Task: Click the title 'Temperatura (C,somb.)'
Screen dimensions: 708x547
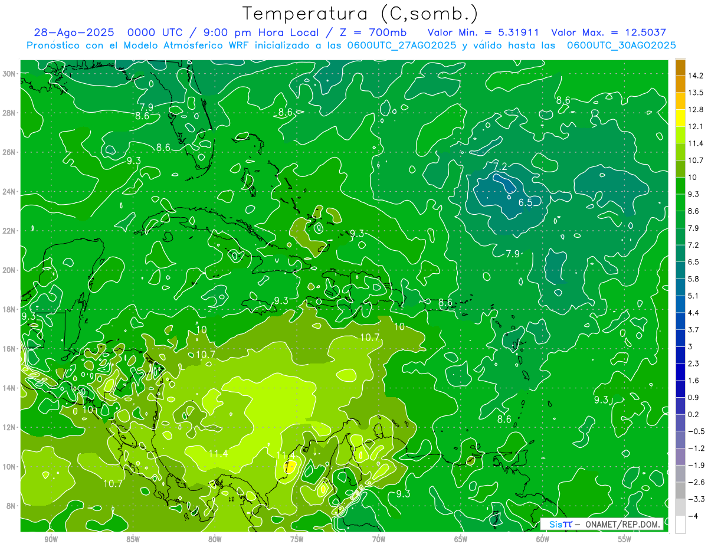Action: coord(360,14)
